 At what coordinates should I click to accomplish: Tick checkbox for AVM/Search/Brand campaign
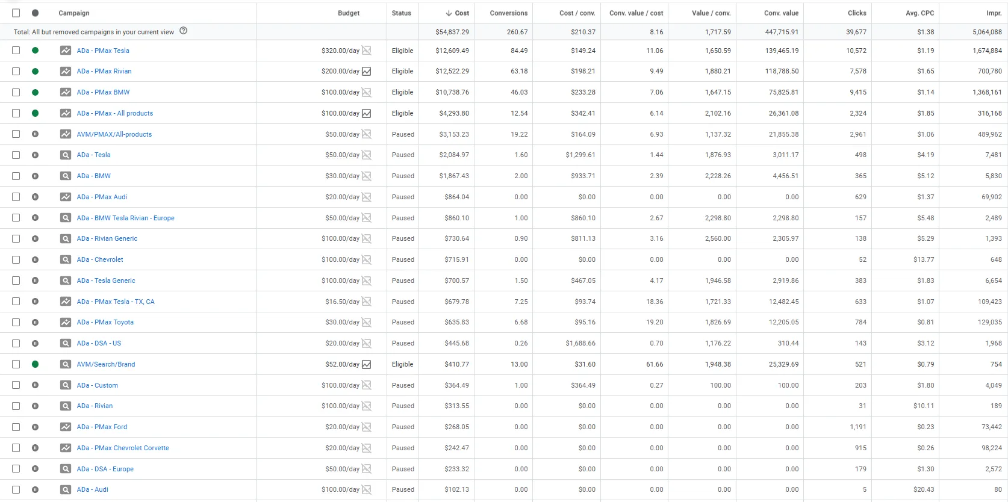pos(16,364)
